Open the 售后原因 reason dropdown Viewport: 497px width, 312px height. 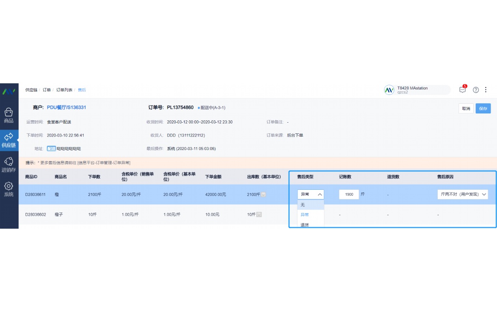point(463,194)
